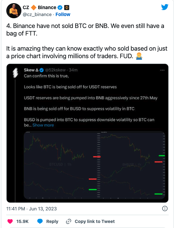Click the Skew account lightning avatar
This screenshot has width=174, height=228.
pyautogui.click(x=15, y=72)
